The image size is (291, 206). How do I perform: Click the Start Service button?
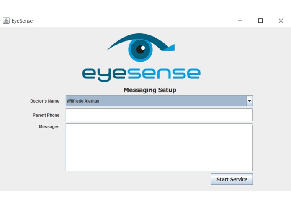coord(232,179)
